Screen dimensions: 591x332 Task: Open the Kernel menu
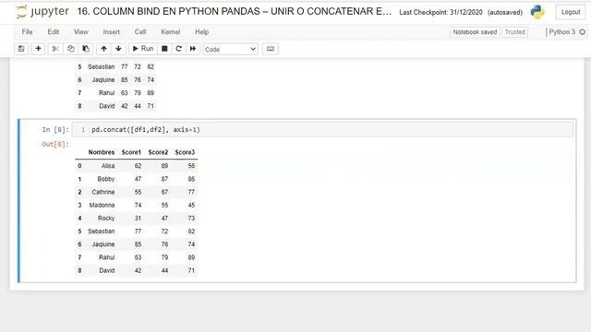(x=170, y=32)
